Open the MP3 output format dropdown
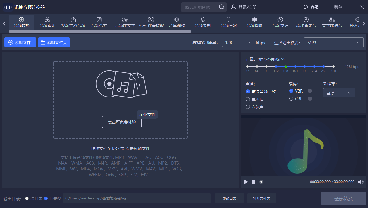Screen dimensions: 368x208 [x=333, y=42]
